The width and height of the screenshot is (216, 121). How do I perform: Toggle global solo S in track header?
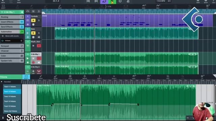[x=39, y=11]
